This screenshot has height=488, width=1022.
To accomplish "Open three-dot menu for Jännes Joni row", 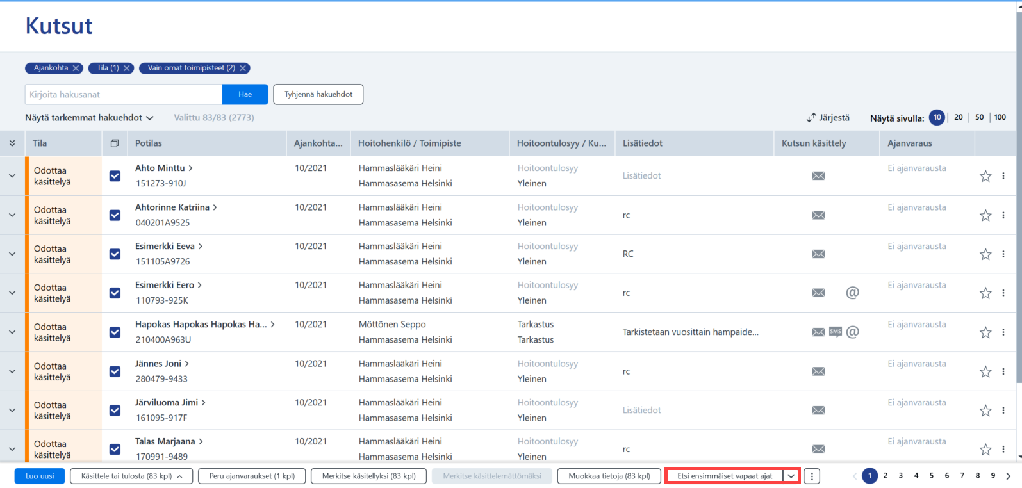I will pyautogui.click(x=1003, y=371).
